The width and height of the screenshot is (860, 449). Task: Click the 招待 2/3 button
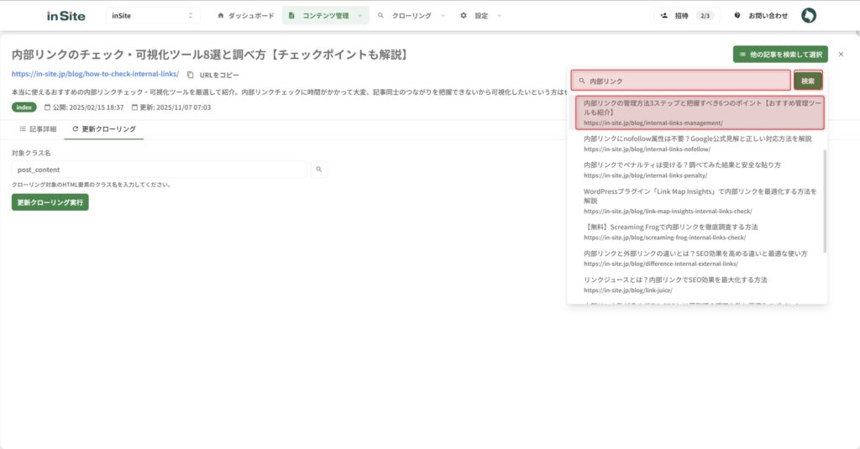click(x=687, y=15)
